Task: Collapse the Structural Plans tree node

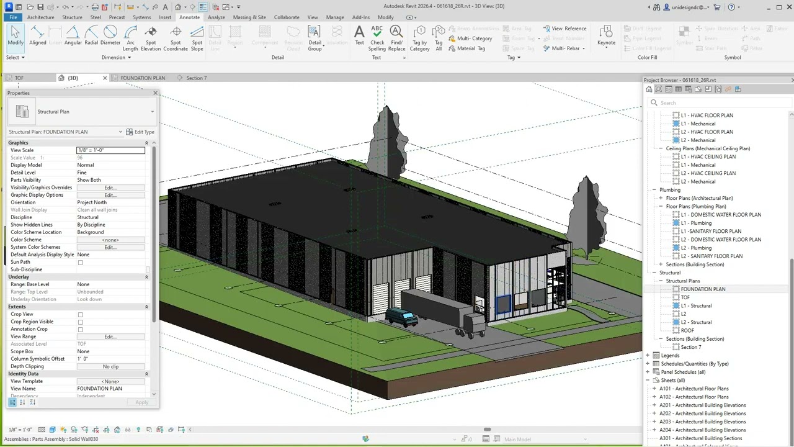Action: (661, 281)
